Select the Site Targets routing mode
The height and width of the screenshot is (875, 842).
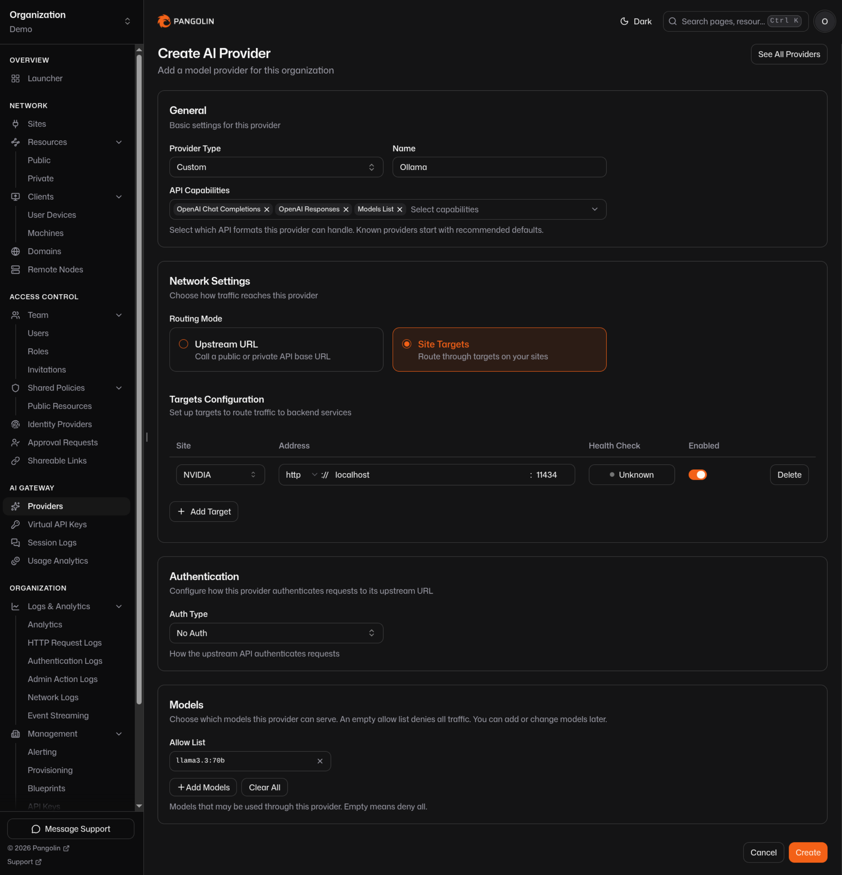tap(499, 350)
